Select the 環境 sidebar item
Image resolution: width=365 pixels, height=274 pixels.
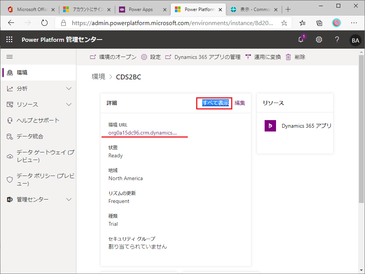point(38,73)
